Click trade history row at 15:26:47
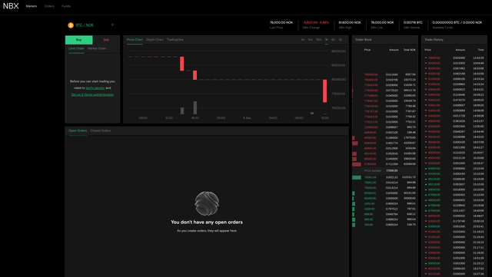 [454, 163]
